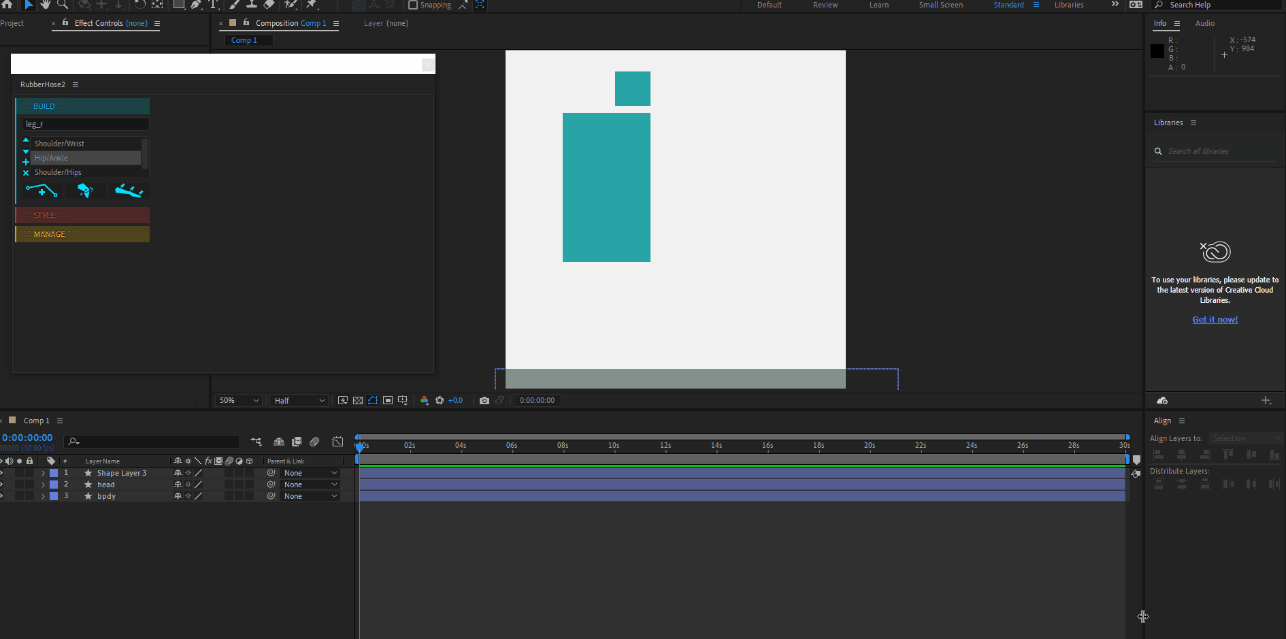The width and height of the screenshot is (1286, 639).
Task: Move preset up in RubberHose list
Action: point(26,140)
